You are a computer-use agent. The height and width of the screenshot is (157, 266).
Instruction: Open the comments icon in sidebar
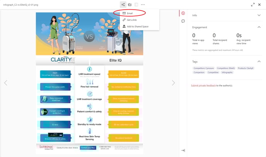coord(183,21)
